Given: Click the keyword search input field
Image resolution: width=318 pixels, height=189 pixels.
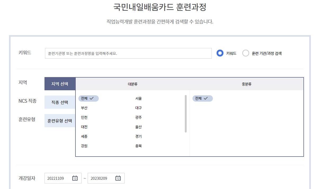Looking at the screenshot, I should tap(128, 53).
